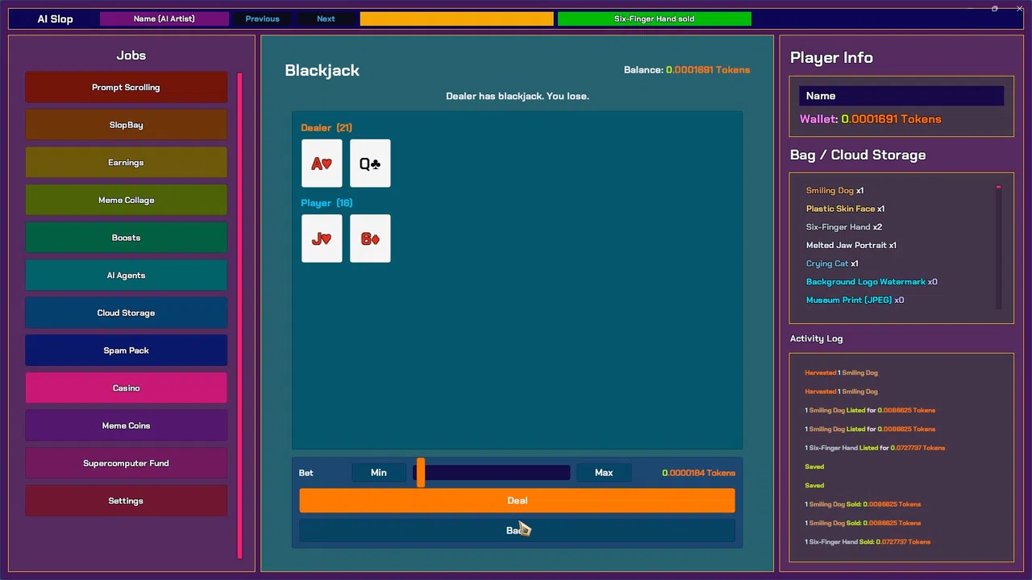Viewport: 1032px width, 580px height.
Task: Open the Spam Pack section
Action: 126,350
